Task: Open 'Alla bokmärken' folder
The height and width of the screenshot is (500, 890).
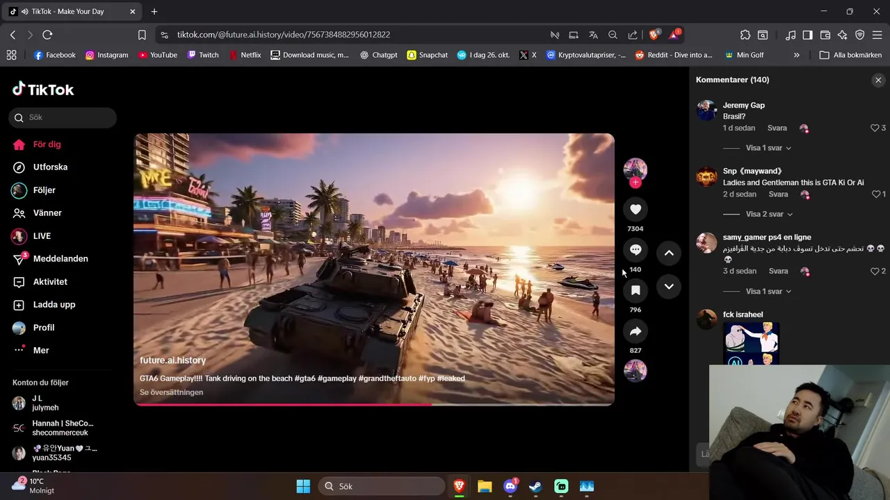Action: coord(850,55)
